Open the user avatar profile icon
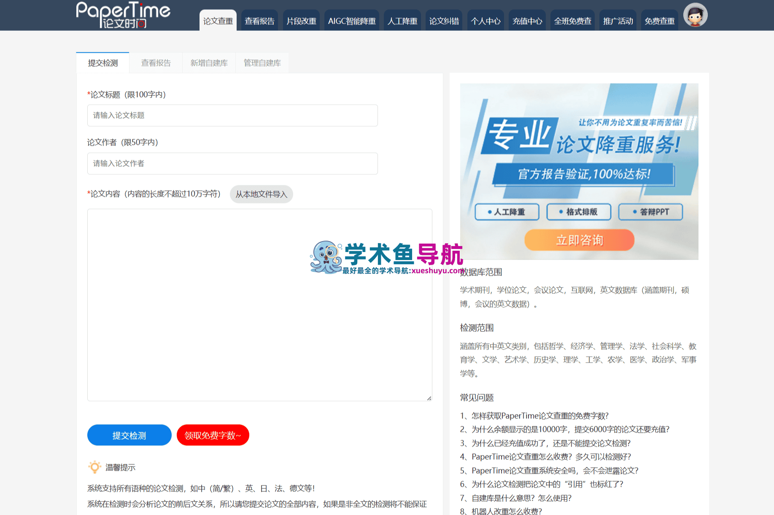Viewport: 774px width, 515px height. click(x=695, y=15)
